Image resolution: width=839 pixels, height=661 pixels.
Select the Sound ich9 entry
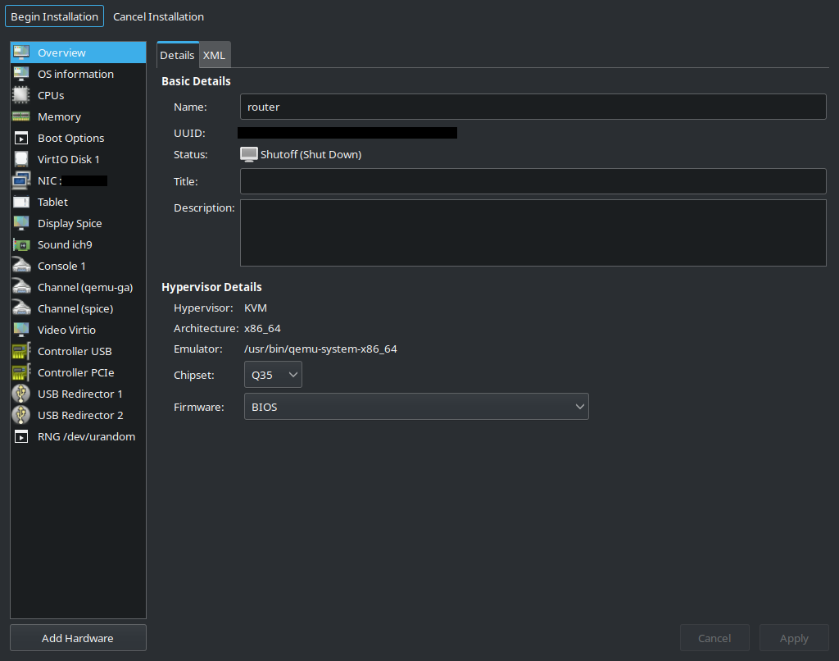[x=78, y=244]
